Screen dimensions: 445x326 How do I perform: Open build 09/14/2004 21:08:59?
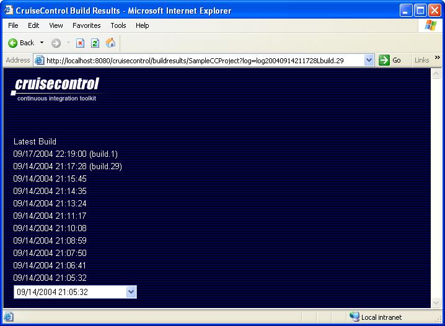click(50, 240)
